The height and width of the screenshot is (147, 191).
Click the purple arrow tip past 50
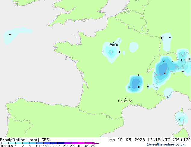point(95,143)
